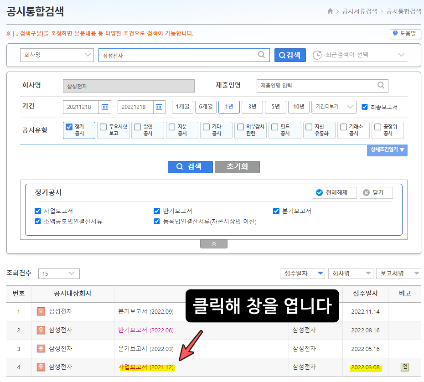Viewport: 424px width, 382px height.
Task: Open 분기보고서 (2022.09) report
Action: [146, 311]
